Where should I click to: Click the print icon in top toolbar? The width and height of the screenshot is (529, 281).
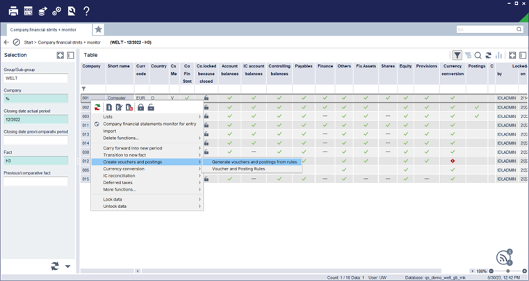point(13,11)
